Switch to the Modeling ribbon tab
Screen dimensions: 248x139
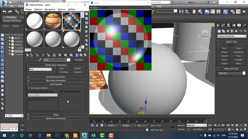point(11,17)
